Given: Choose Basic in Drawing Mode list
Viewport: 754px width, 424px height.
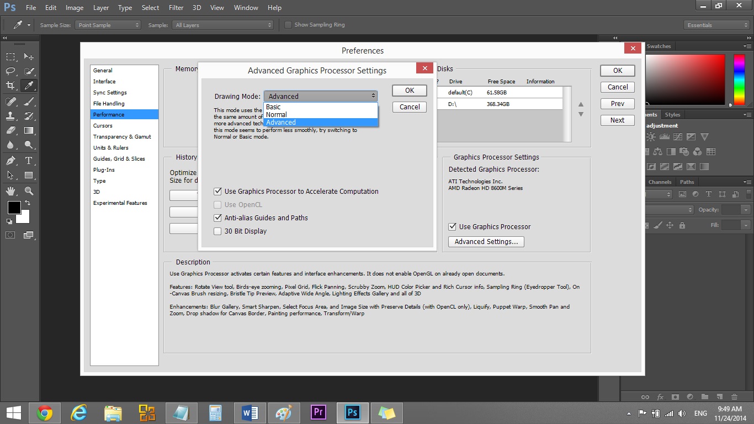Looking at the screenshot, I should coord(321,107).
